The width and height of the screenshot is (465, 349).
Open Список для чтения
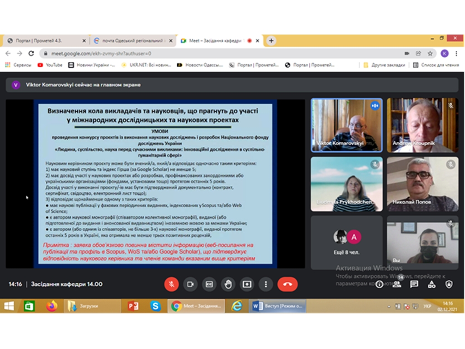tap(436, 65)
